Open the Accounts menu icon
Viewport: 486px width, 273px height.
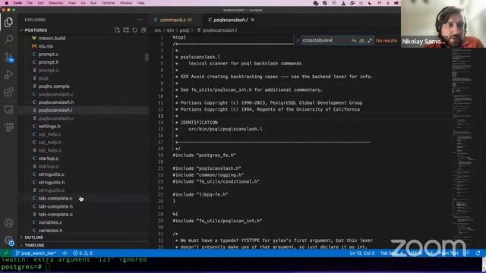pyautogui.click(x=8, y=223)
